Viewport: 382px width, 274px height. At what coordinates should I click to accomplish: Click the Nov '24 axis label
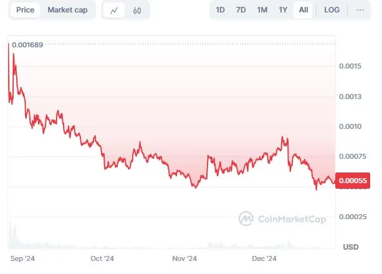184,258
